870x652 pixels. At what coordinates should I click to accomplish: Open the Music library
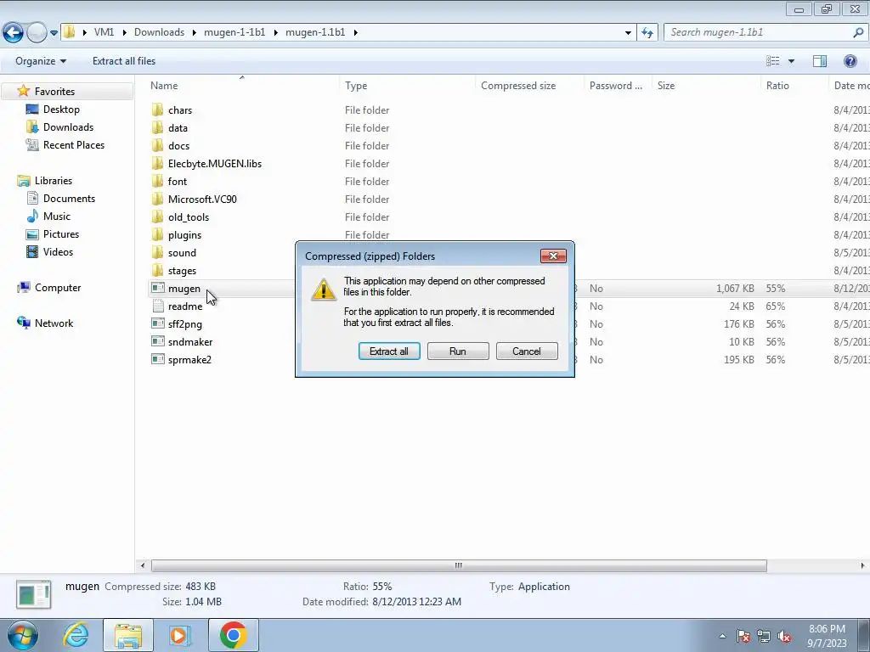57,216
